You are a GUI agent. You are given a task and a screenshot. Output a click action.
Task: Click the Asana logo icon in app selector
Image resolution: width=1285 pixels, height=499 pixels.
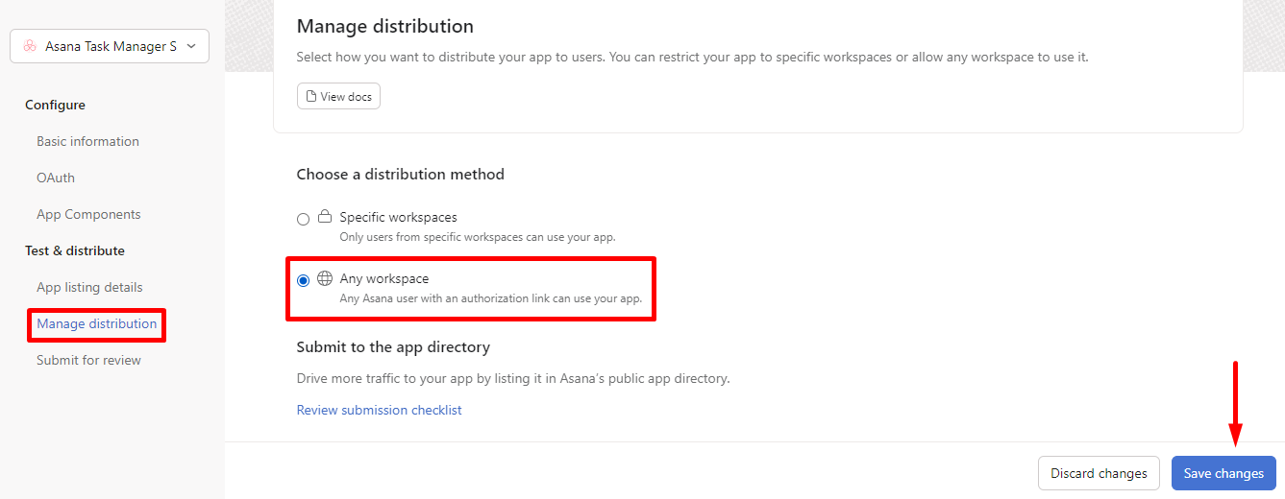click(x=30, y=46)
